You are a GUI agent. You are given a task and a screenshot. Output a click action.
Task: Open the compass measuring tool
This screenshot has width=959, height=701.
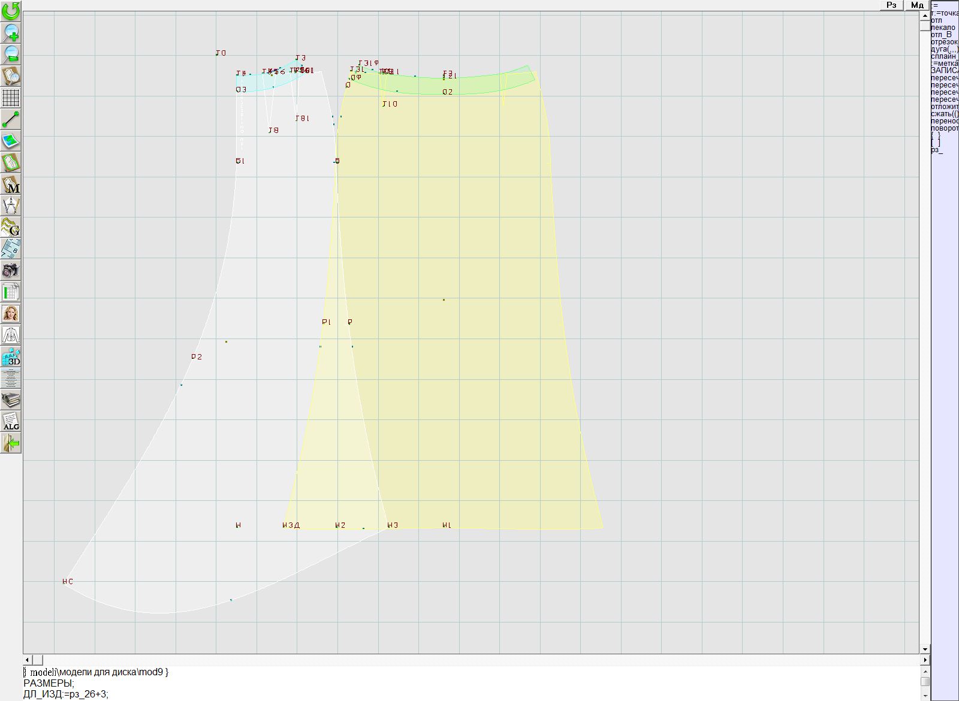coord(11,206)
